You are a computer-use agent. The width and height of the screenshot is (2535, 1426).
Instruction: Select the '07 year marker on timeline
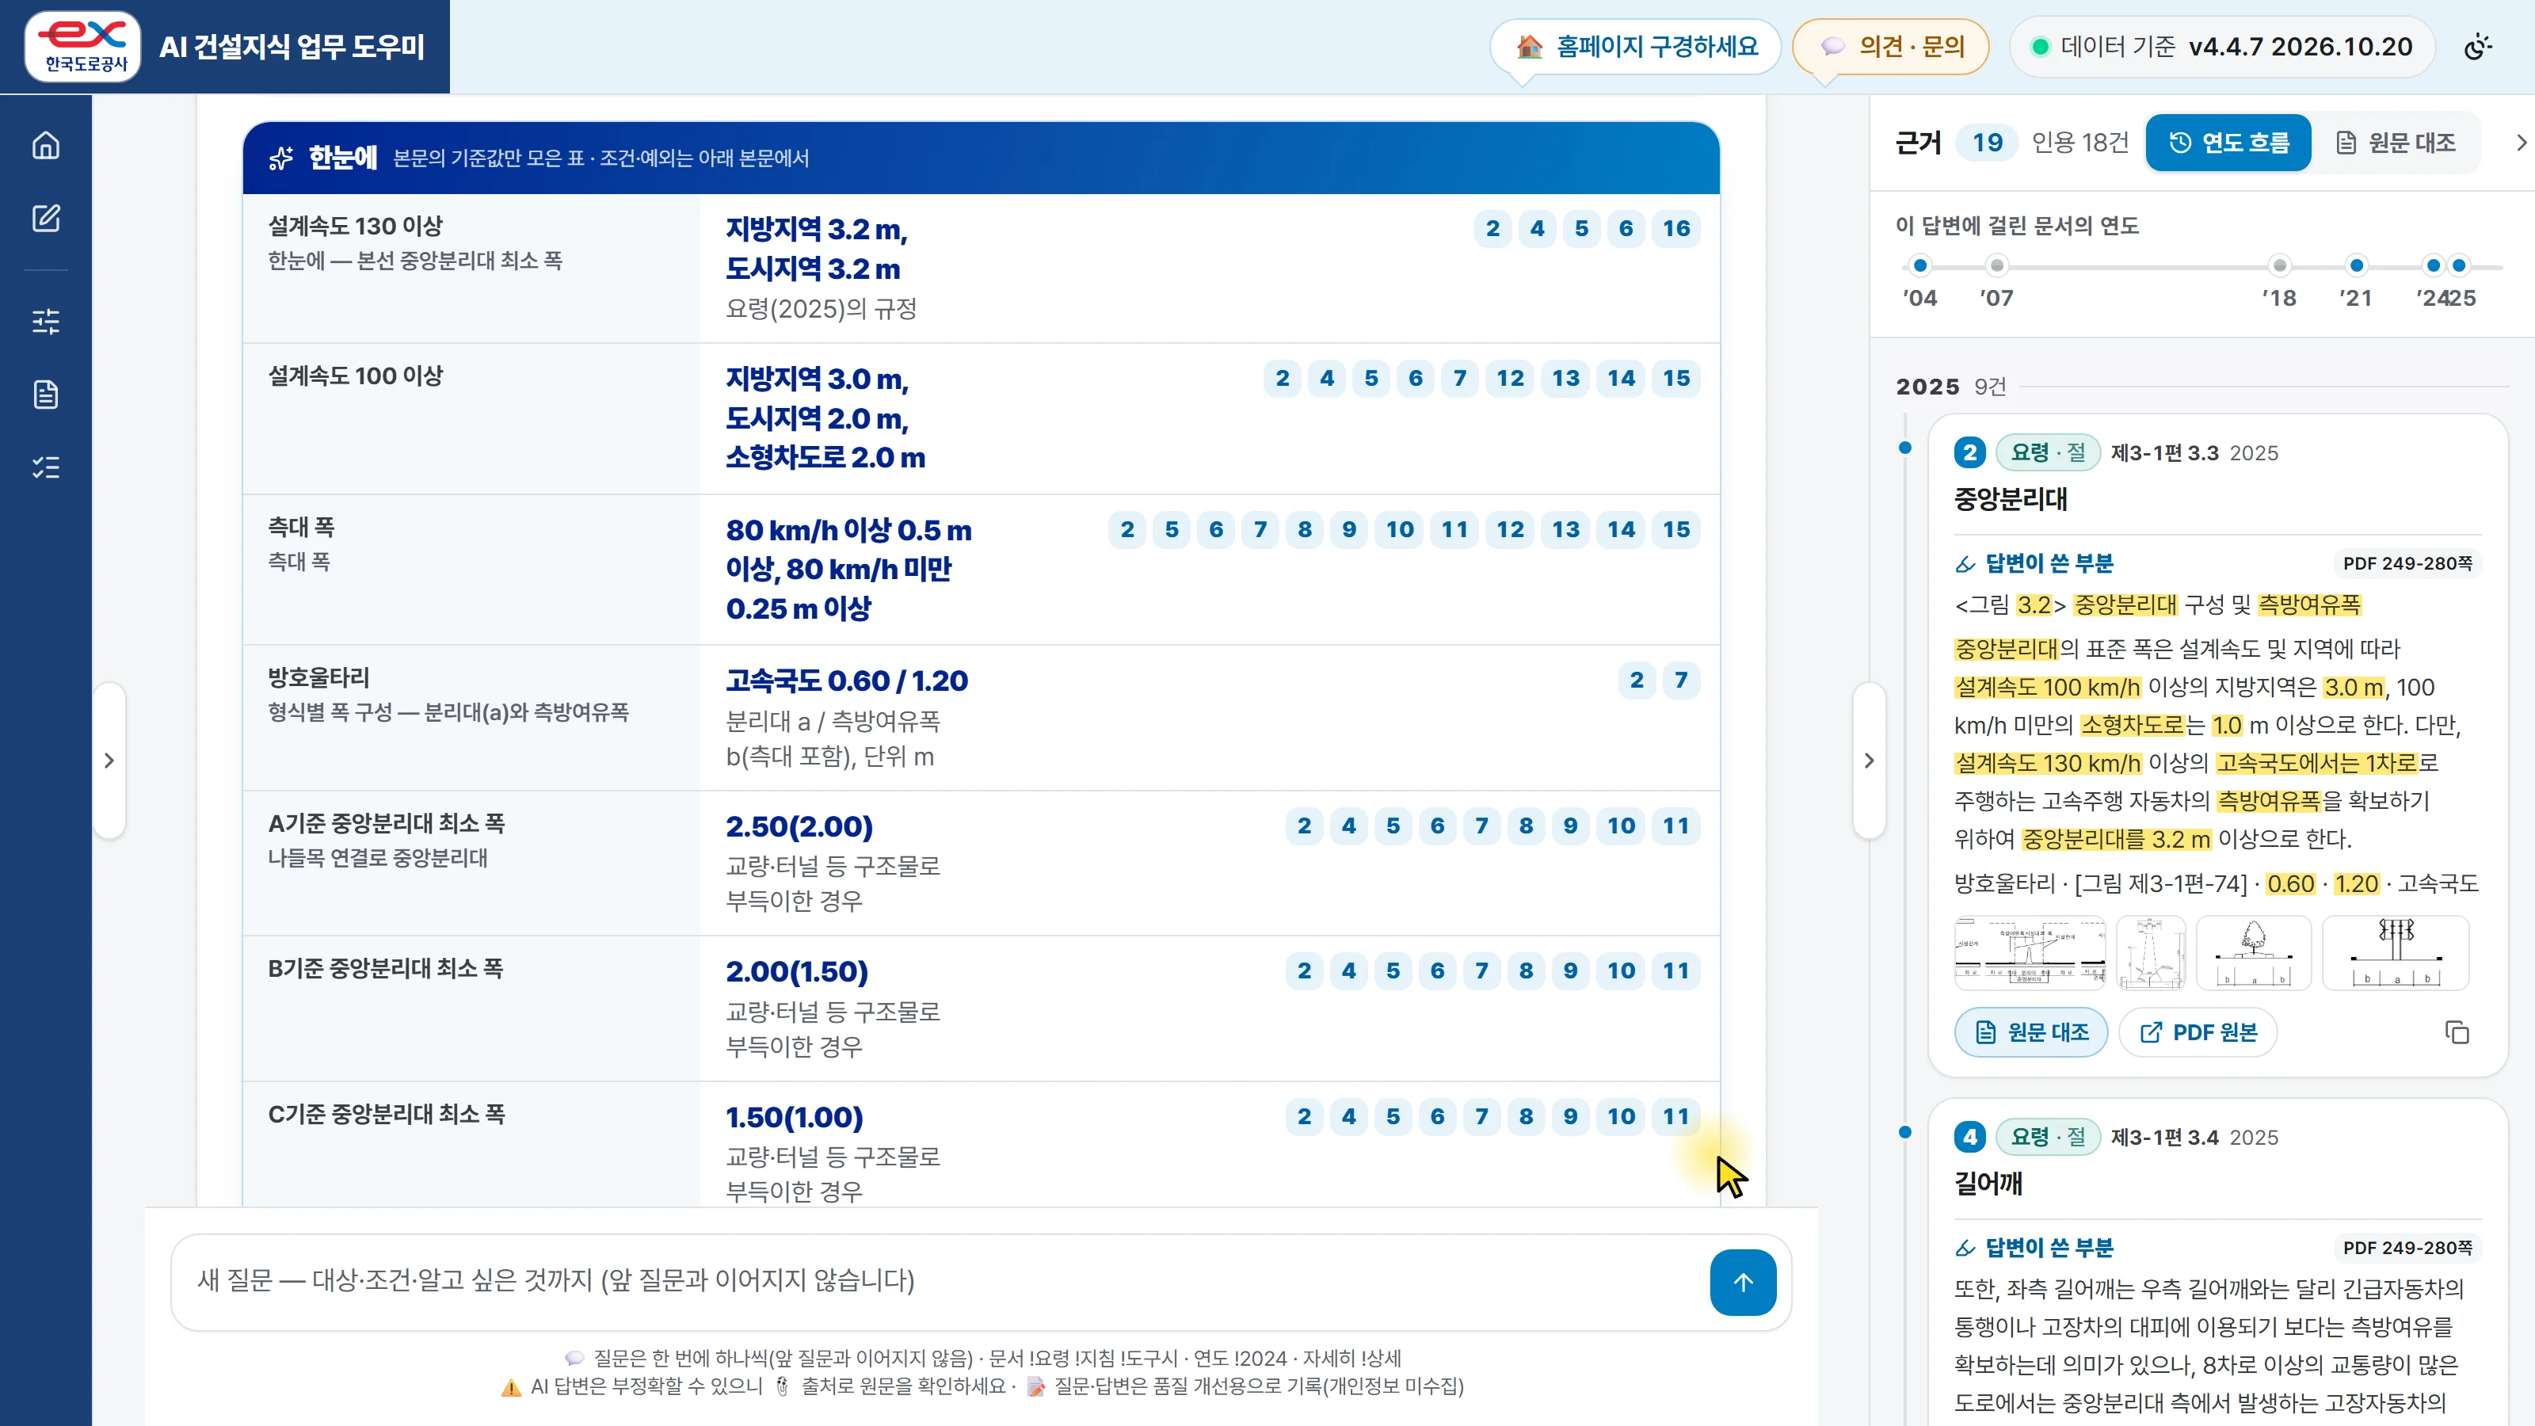tap(1996, 265)
